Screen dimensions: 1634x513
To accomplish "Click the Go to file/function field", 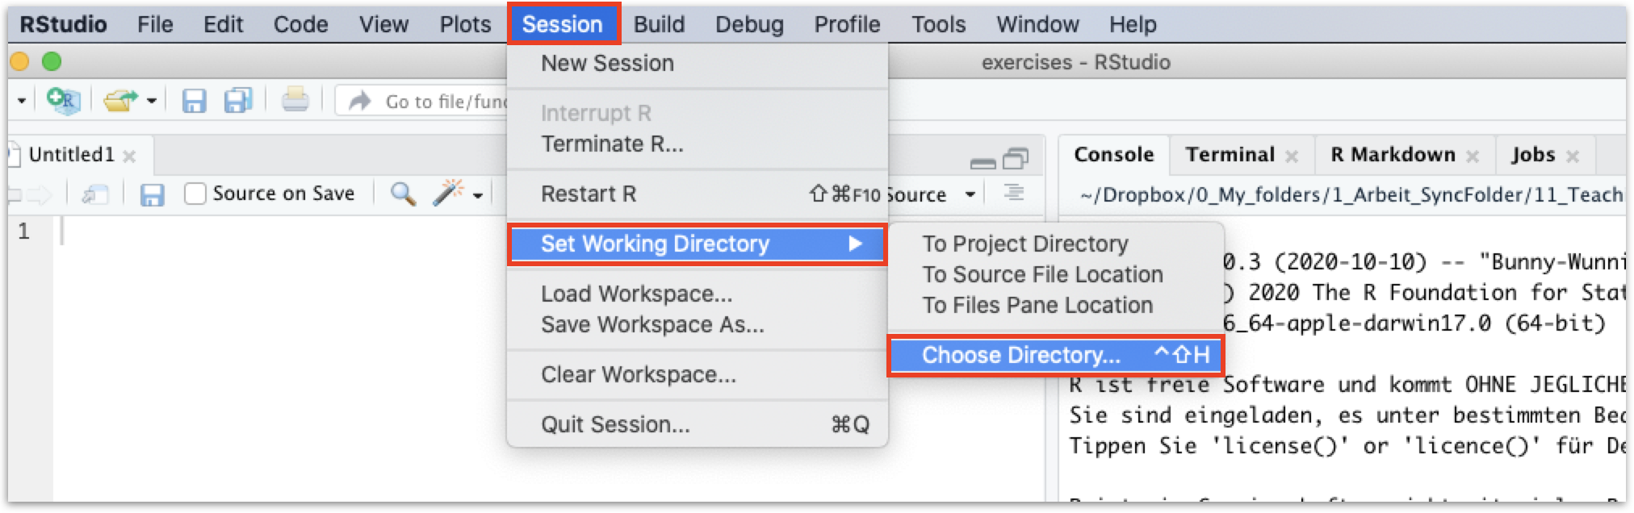I will tap(444, 102).
